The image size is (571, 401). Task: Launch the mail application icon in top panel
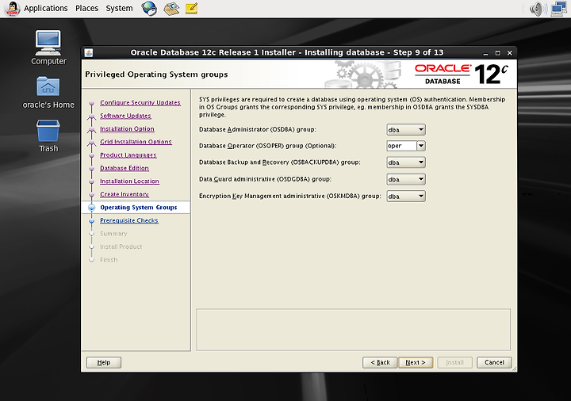[x=171, y=8]
